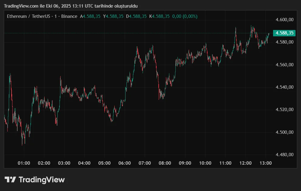Screen dimensions: 301x191
Task: Select the 05:00 time axis label
Action: [x=104, y=163]
